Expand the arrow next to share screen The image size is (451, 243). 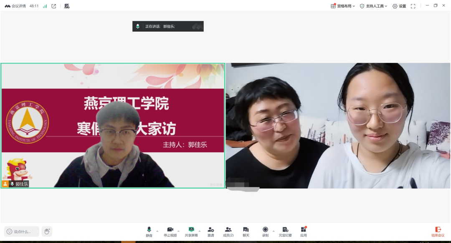click(200, 231)
